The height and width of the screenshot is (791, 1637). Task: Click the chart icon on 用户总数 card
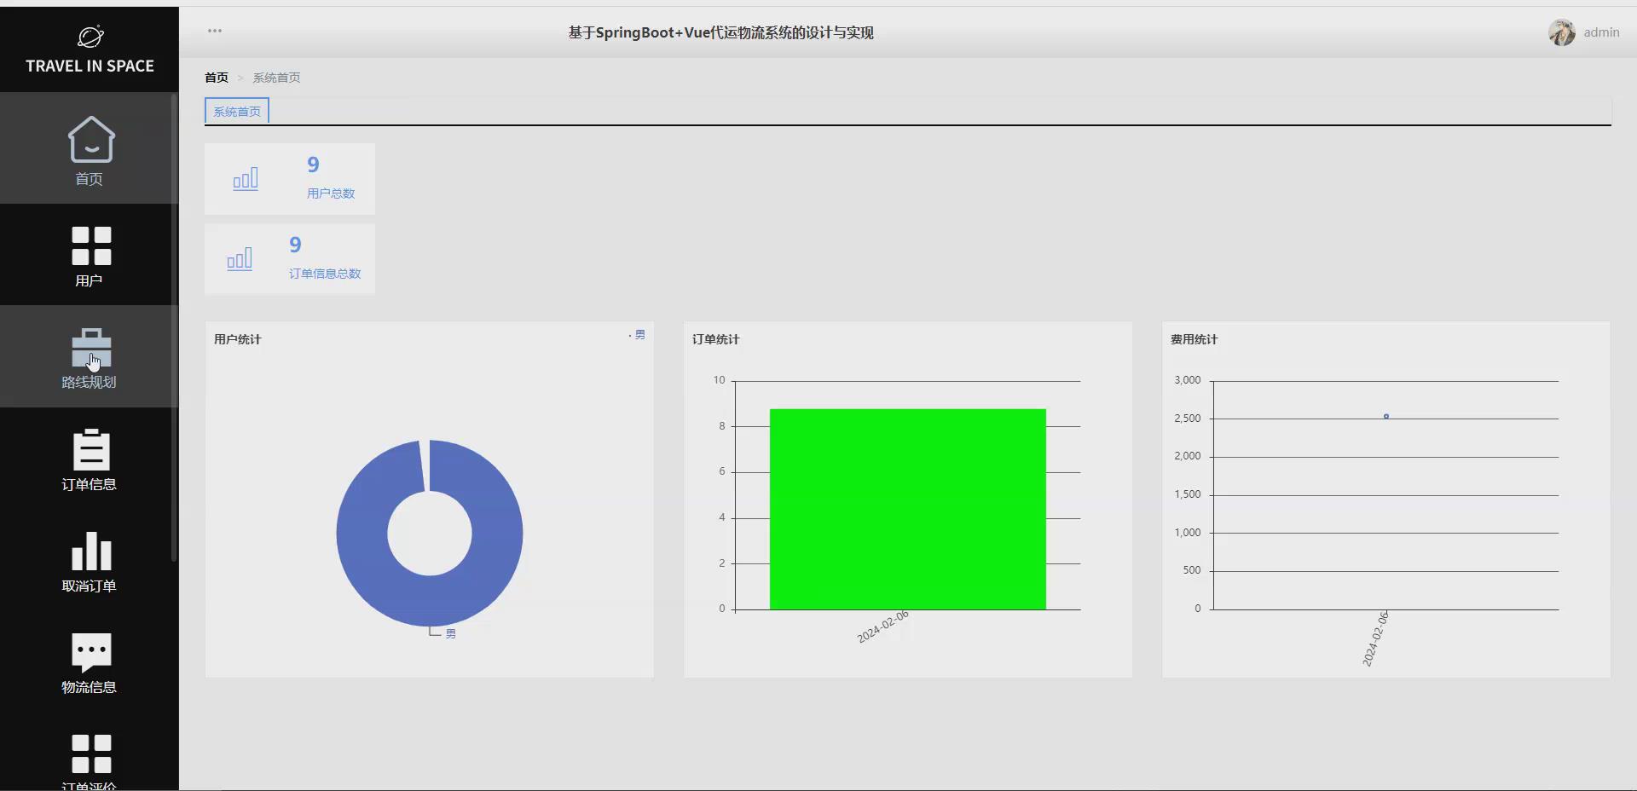[246, 179]
